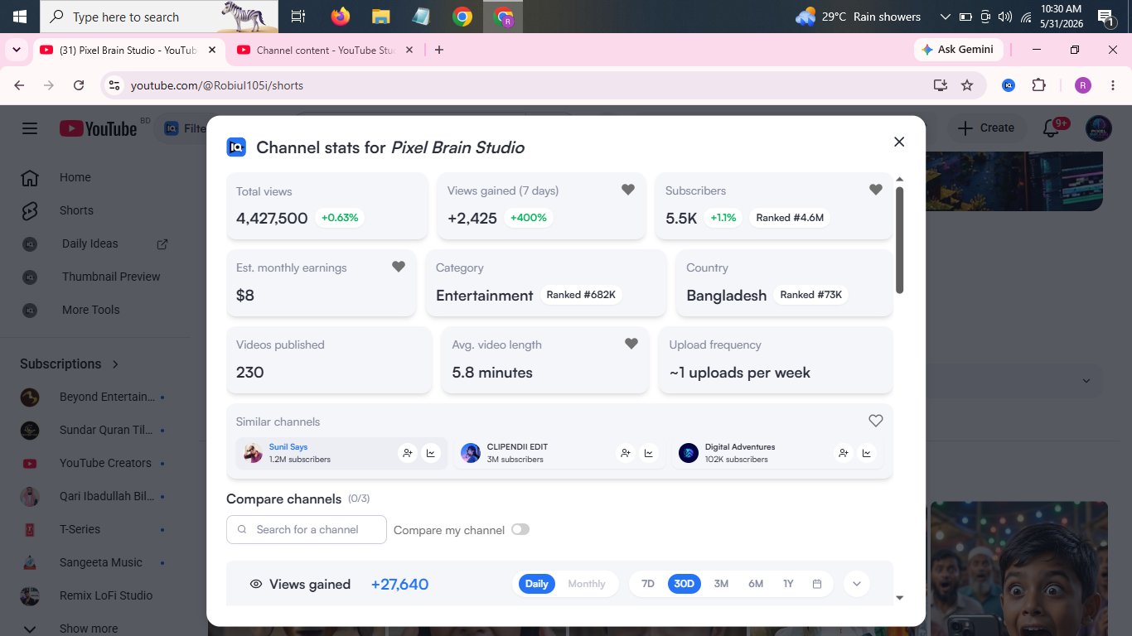Click the Windows Start button
The width and height of the screenshot is (1132, 636).
click(x=19, y=17)
